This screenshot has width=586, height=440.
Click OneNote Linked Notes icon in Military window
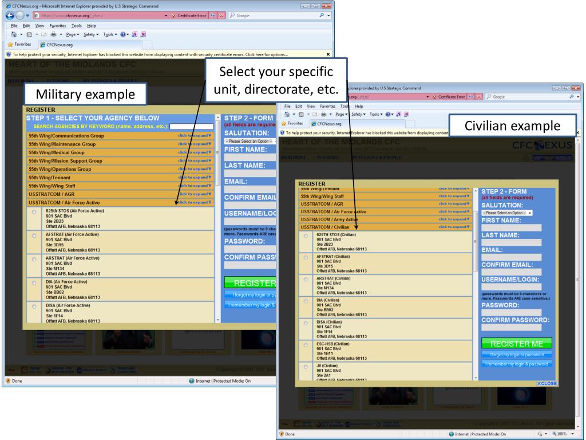pos(143,34)
